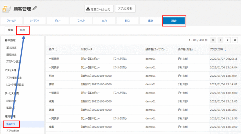The height and width of the screenshot is (134, 241).
Task: Open the レイアウト tab
Action: pos(34,21)
